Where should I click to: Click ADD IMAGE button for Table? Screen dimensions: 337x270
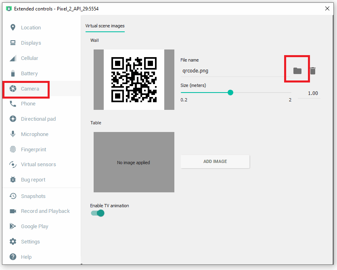215,161
